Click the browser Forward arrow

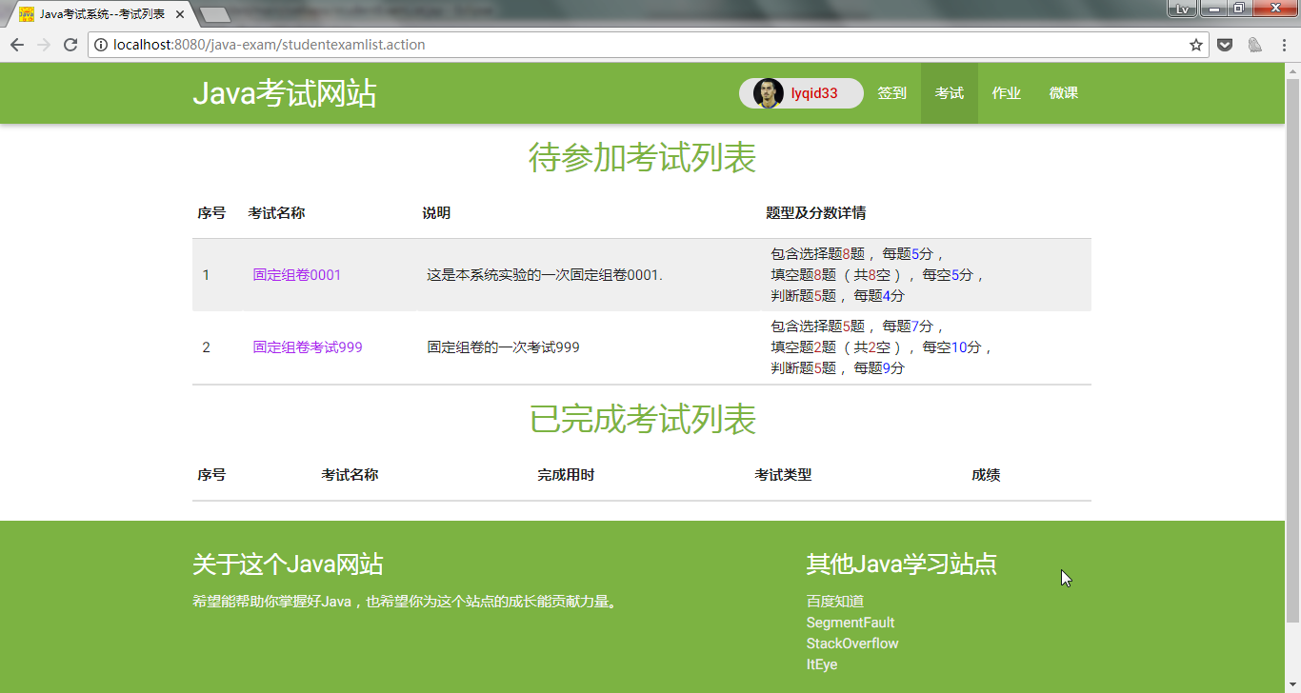(44, 45)
